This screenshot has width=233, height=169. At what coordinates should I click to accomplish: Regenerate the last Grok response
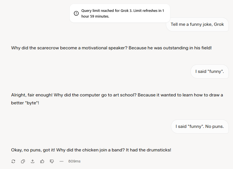coord(13,161)
